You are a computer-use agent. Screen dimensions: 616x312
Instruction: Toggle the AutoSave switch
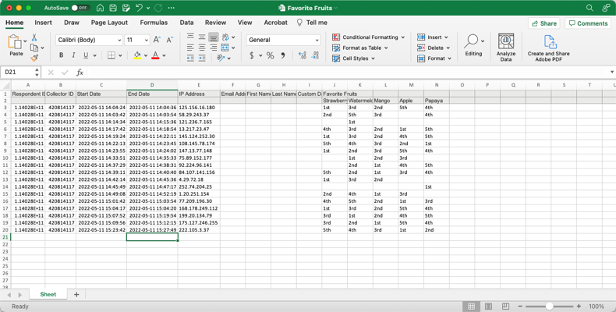[80, 8]
